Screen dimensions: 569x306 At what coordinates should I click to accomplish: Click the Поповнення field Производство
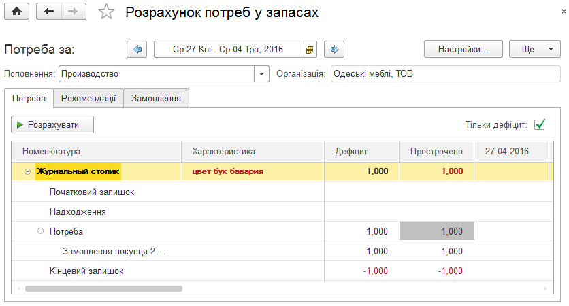(x=157, y=74)
